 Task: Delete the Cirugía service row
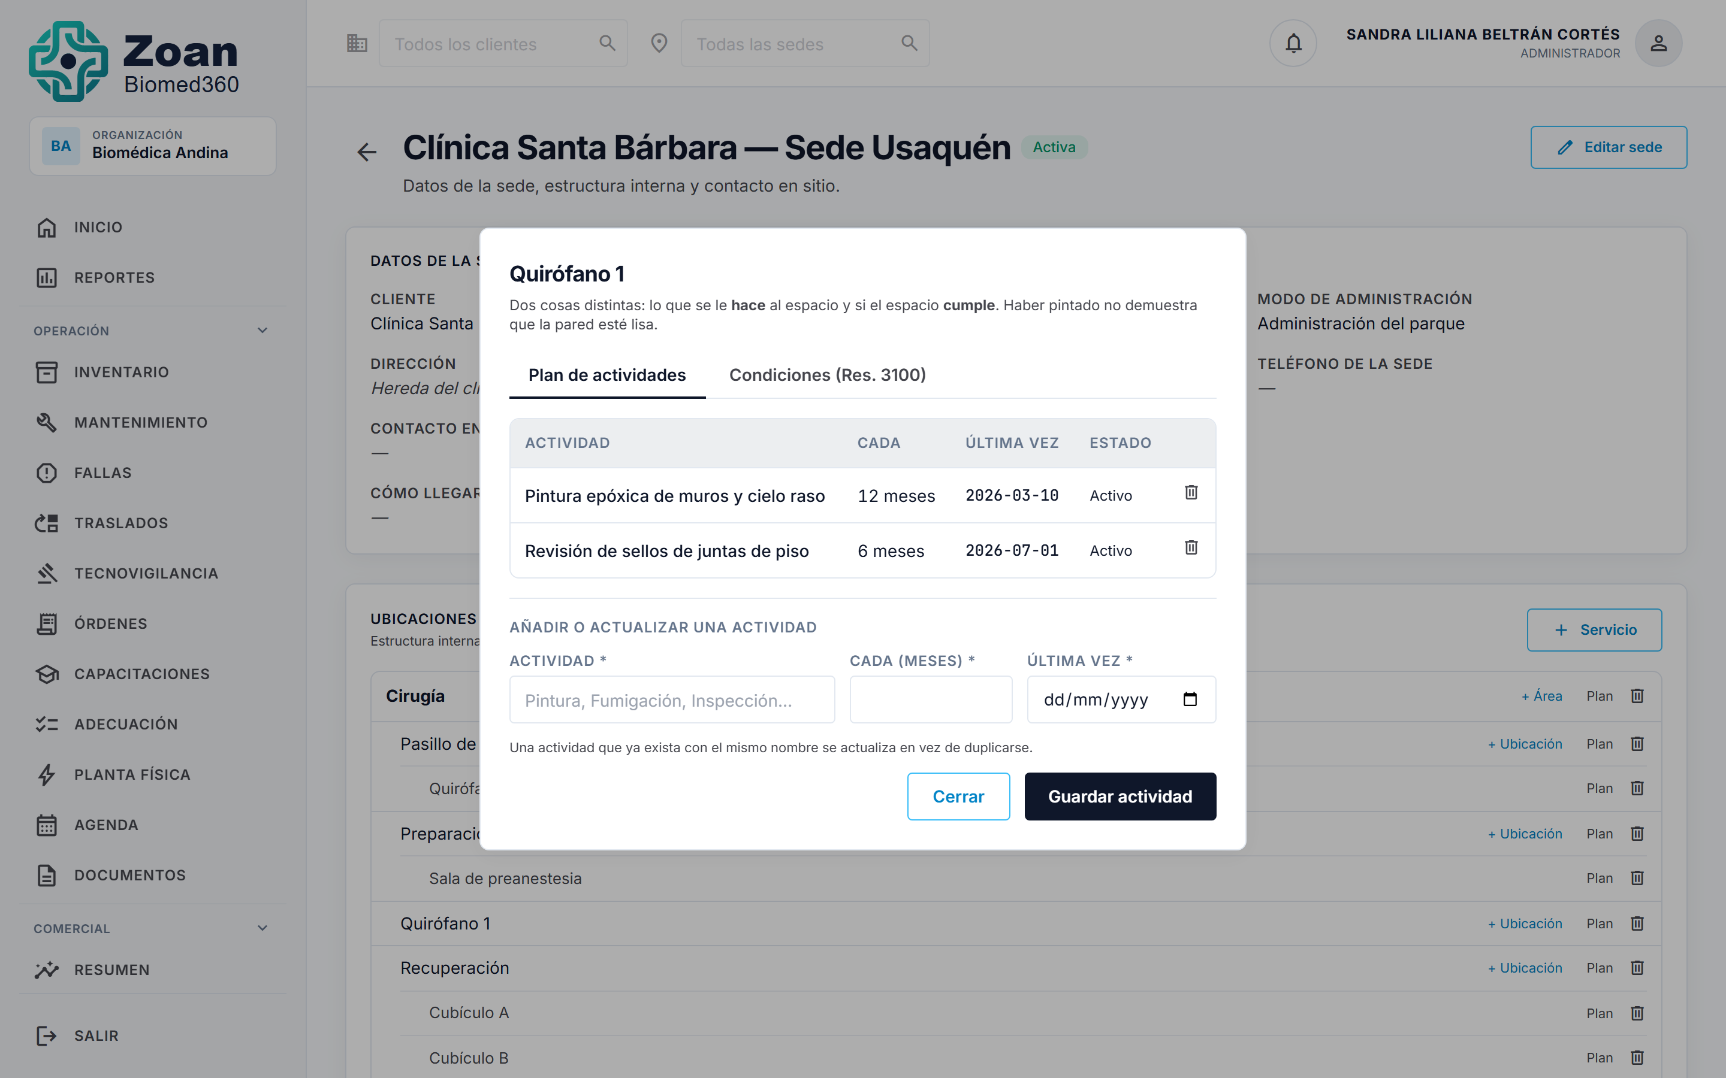click(x=1637, y=696)
